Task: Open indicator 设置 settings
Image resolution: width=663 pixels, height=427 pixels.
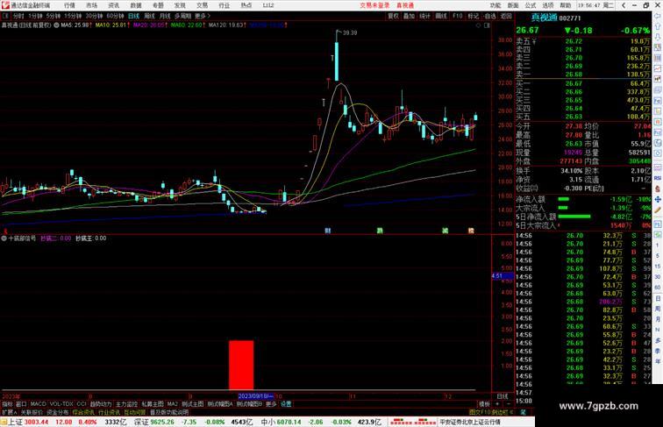Action: click(286, 403)
